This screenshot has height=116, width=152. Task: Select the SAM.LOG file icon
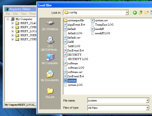point(65,46)
